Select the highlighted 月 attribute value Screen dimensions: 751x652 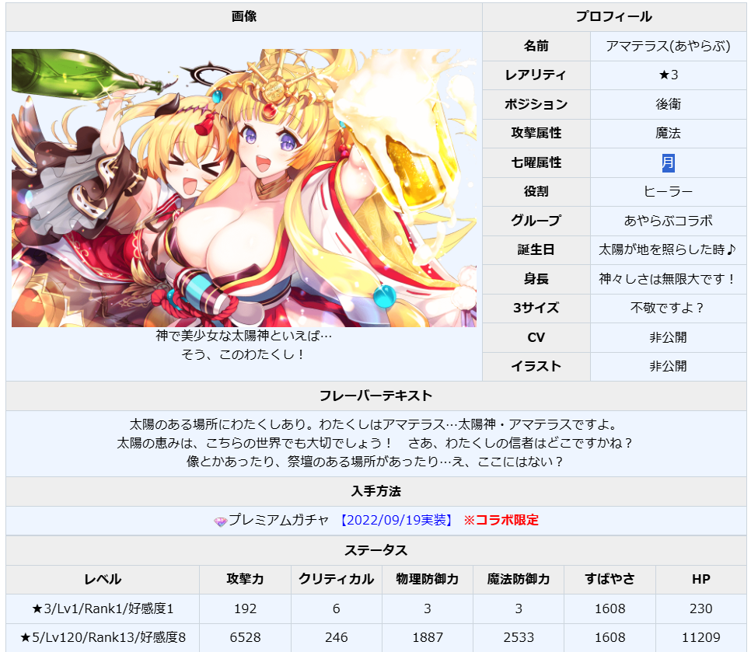click(x=668, y=162)
